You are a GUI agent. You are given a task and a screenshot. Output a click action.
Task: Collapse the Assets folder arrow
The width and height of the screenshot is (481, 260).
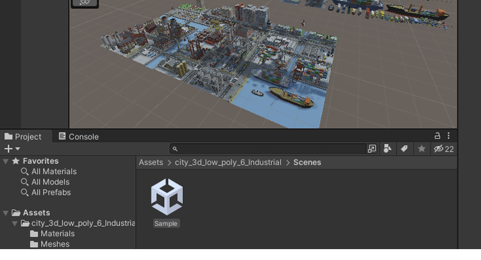click(6, 213)
